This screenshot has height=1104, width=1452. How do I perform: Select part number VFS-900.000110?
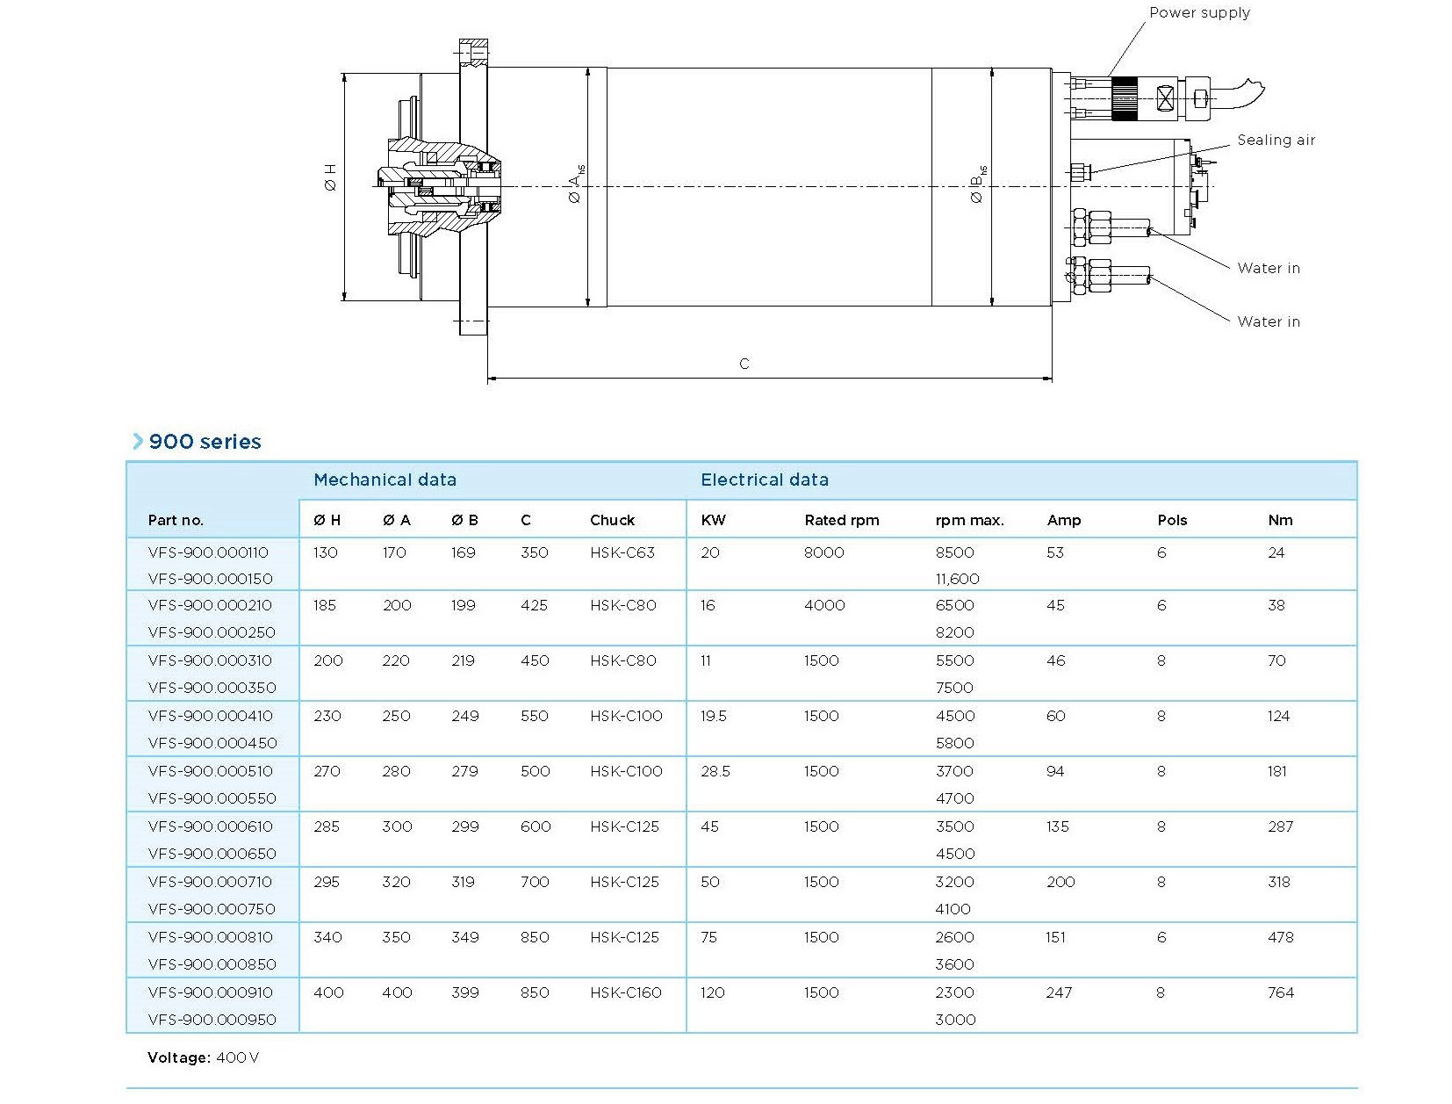[208, 552]
